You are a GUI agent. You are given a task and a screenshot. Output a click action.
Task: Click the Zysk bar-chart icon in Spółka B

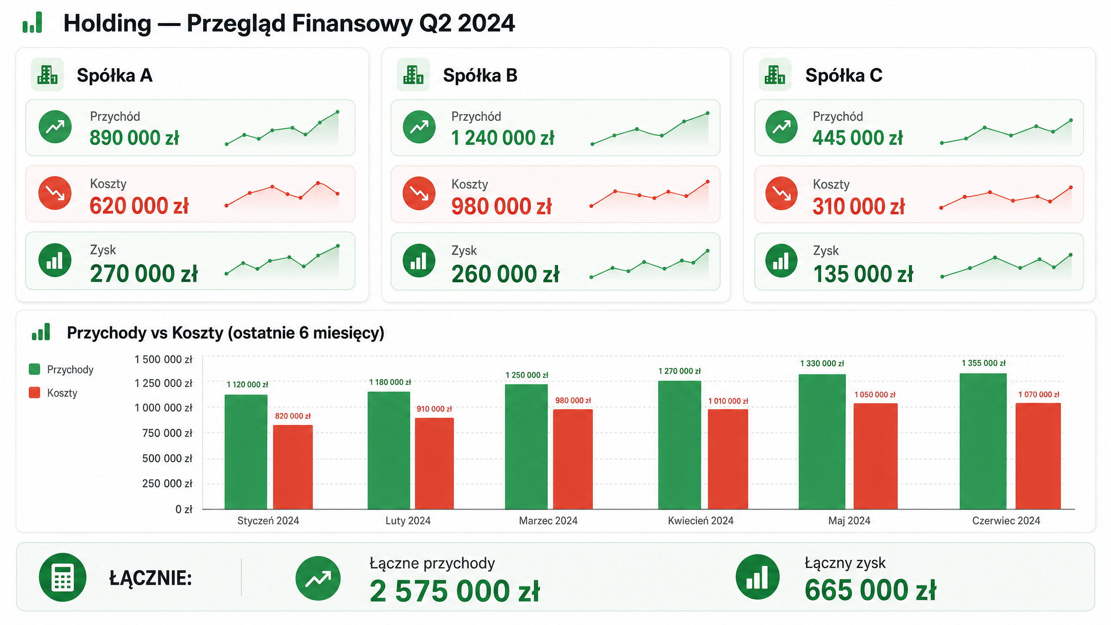coord(419,261)
